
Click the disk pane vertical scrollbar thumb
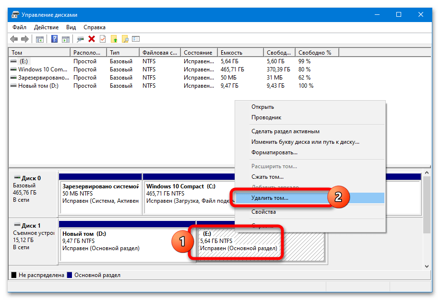click(x=427, y=205)
